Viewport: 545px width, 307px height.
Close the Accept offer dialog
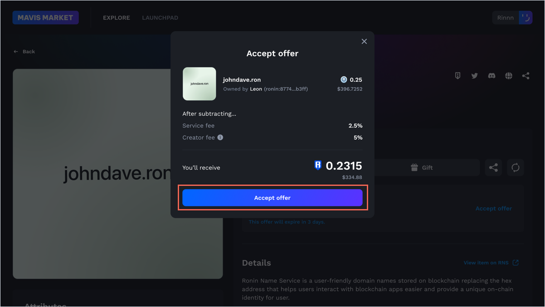(364, 41)
